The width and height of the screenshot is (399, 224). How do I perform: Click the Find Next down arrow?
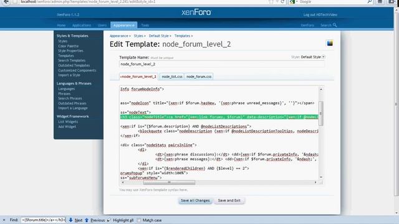70,220
